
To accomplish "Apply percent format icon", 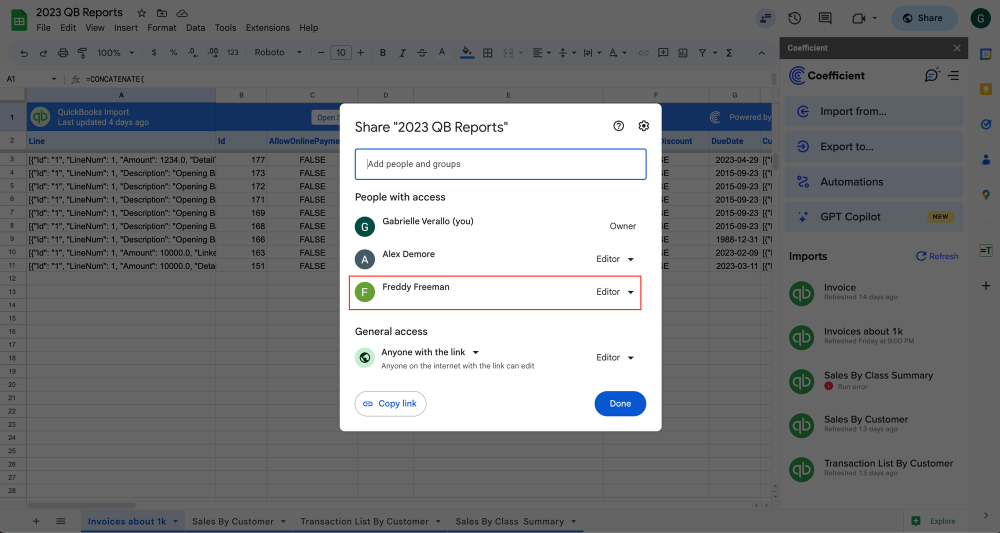I will (x=173, y=52).
